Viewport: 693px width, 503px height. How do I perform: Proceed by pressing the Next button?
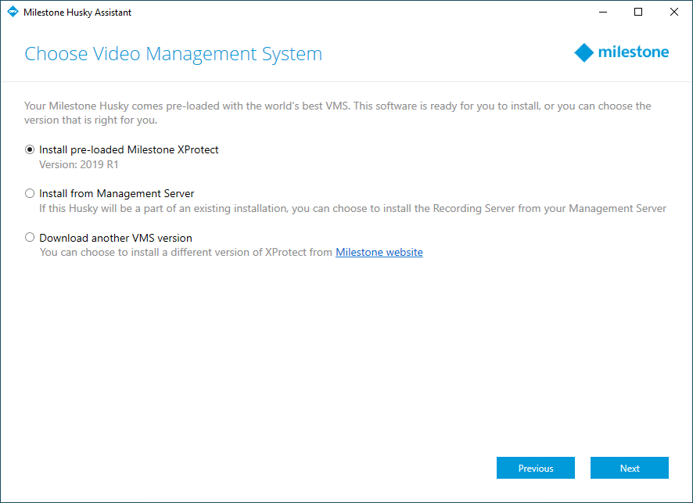pos(630,468)
